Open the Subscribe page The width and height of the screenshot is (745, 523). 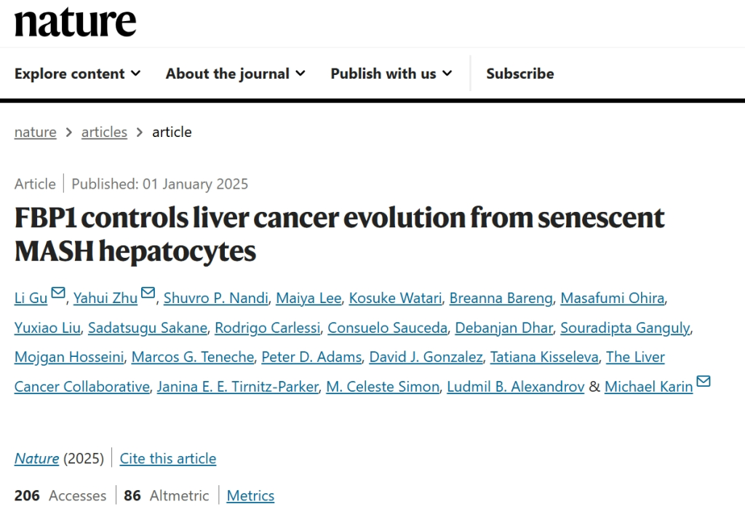pyautogui.click(x=519, y=74)
